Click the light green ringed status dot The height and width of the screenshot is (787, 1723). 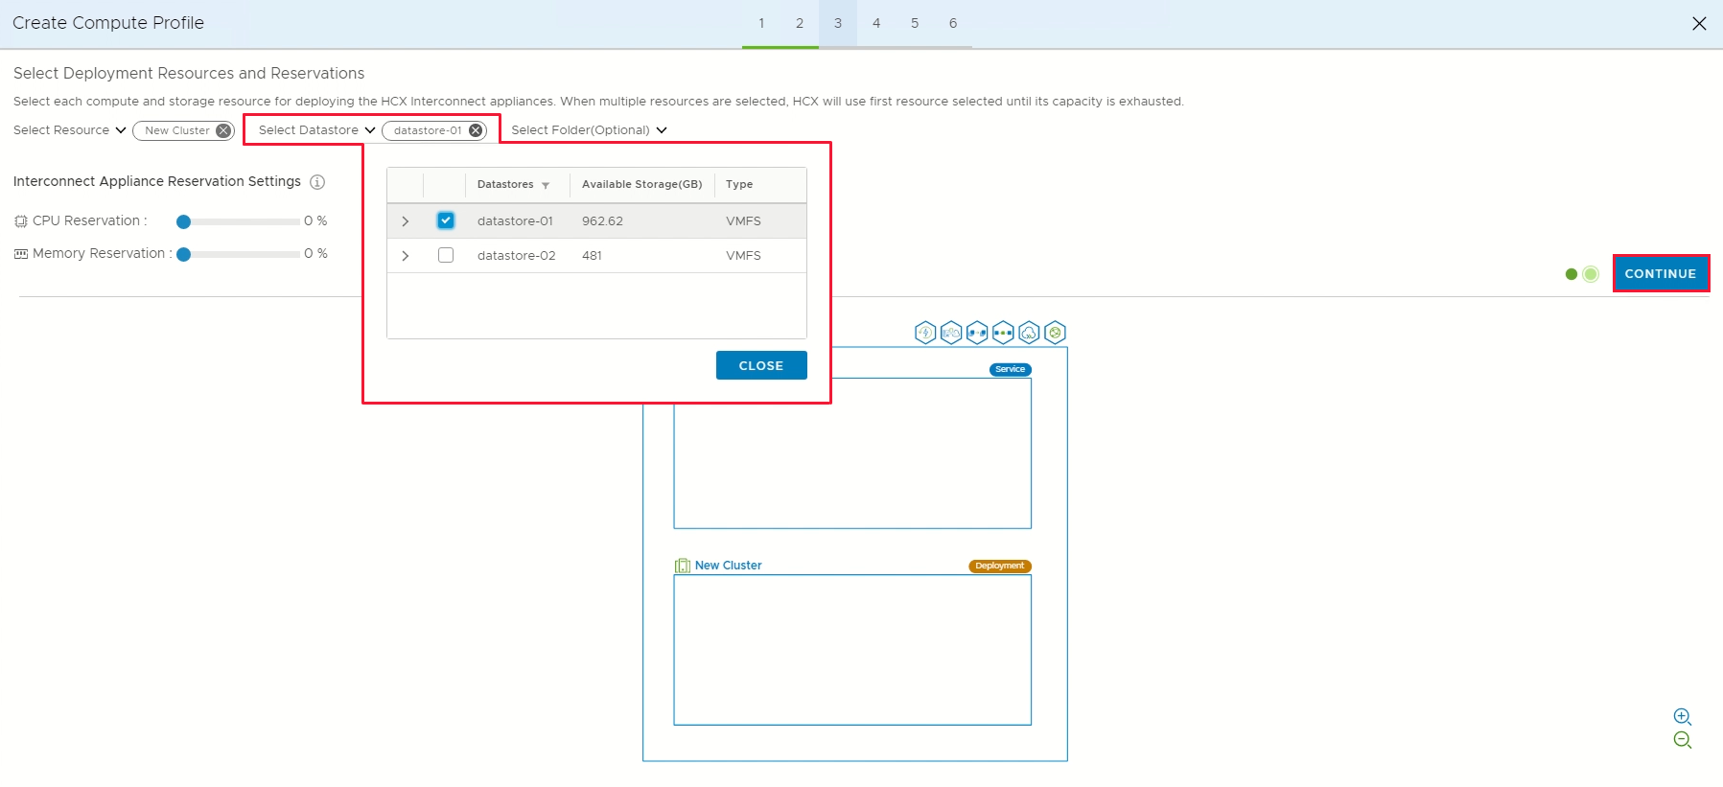click(x=1591, y=274)
